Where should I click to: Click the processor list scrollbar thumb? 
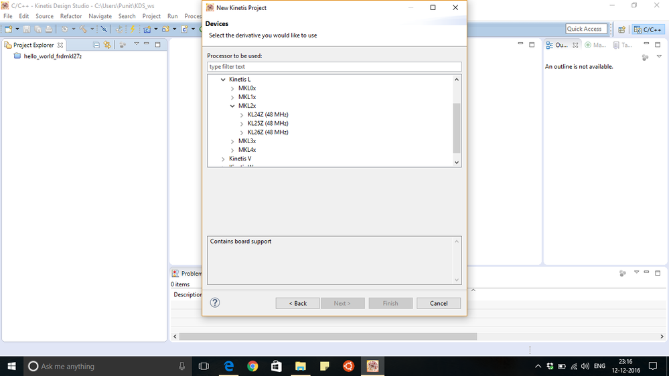(457, 128)
